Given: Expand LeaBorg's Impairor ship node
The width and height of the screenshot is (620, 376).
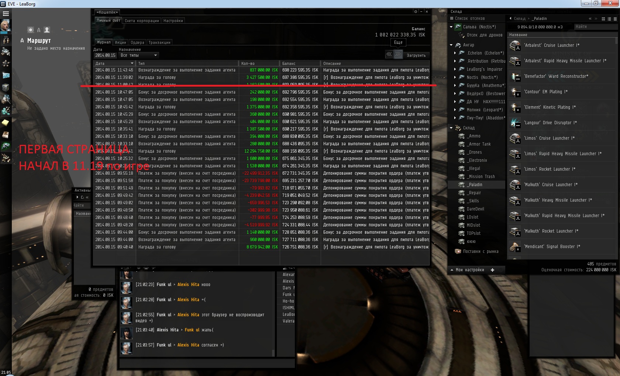Looking at the screenshot, I should (x=455, y=69).
